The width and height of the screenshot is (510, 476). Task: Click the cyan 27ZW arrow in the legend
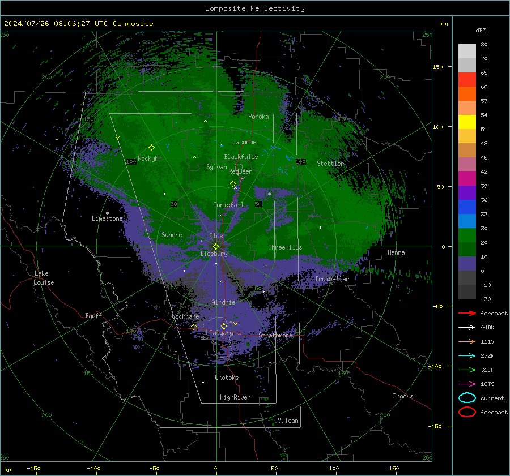point(467,356)
